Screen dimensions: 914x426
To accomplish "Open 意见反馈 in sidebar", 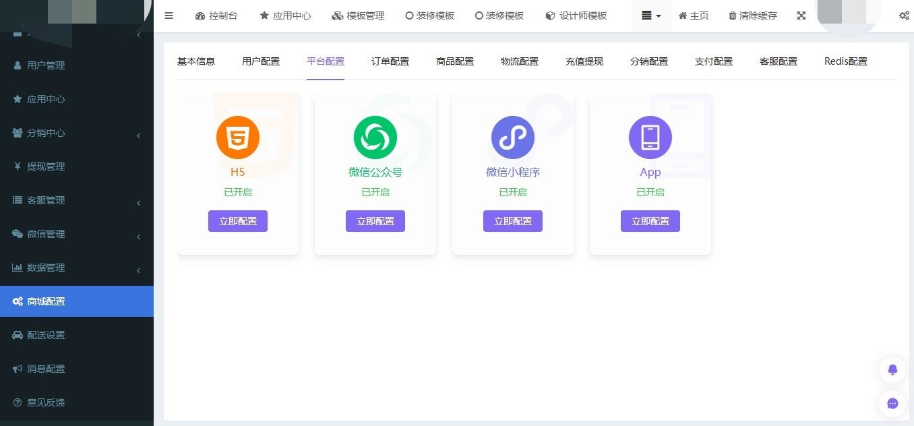I will [x=77, y=402].
